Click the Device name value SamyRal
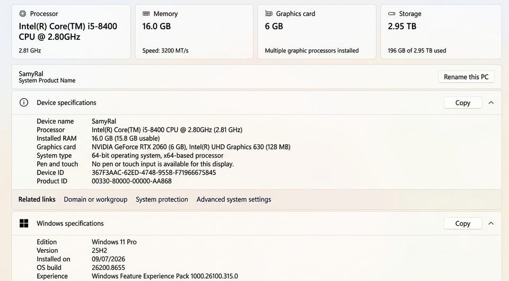This screenshot has width=509, height=281. 104,121
